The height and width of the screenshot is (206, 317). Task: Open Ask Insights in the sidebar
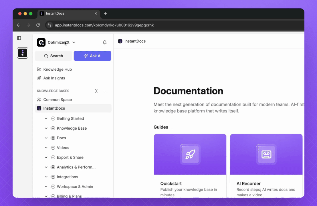tap(54, 78)
